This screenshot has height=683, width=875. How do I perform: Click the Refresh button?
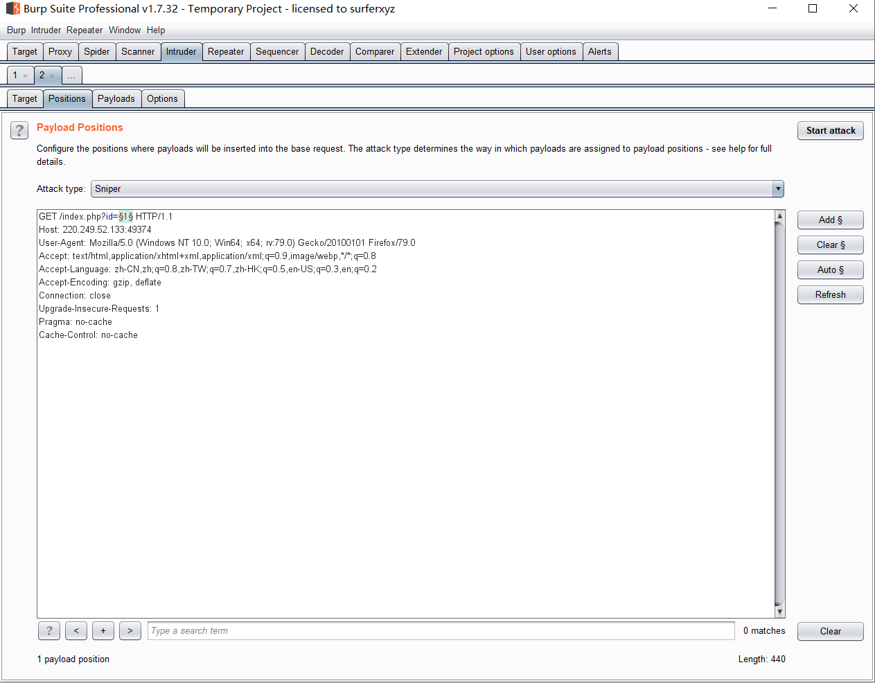[831, 295]
